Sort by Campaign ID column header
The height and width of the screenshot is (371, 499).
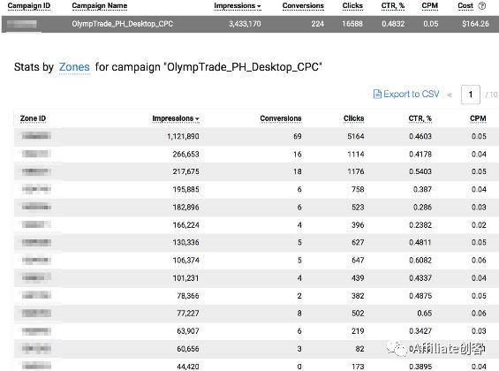click(x=29, y=5)
